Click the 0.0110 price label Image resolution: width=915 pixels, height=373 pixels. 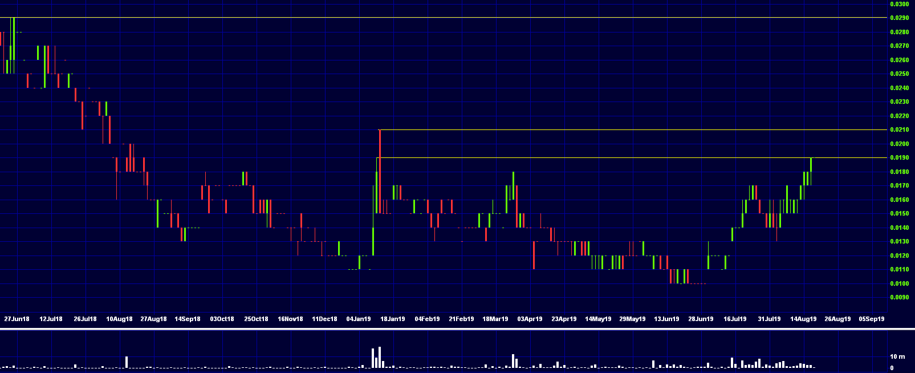pos(899,269)
